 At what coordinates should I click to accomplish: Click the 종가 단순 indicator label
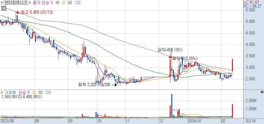[x=41, y=3]
